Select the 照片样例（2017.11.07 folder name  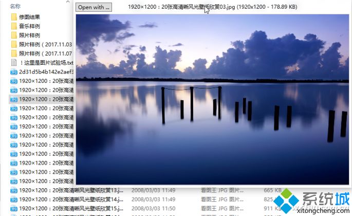click(46, 53)
